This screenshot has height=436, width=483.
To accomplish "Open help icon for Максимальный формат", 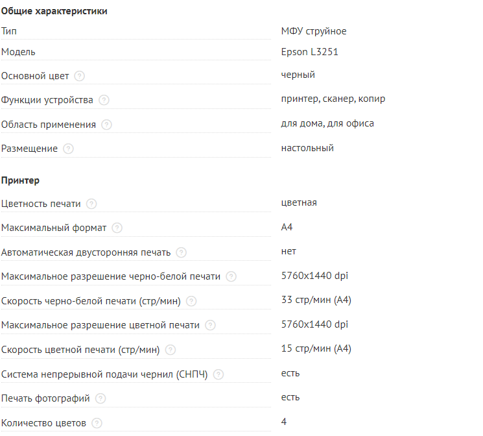I will 117,228.
